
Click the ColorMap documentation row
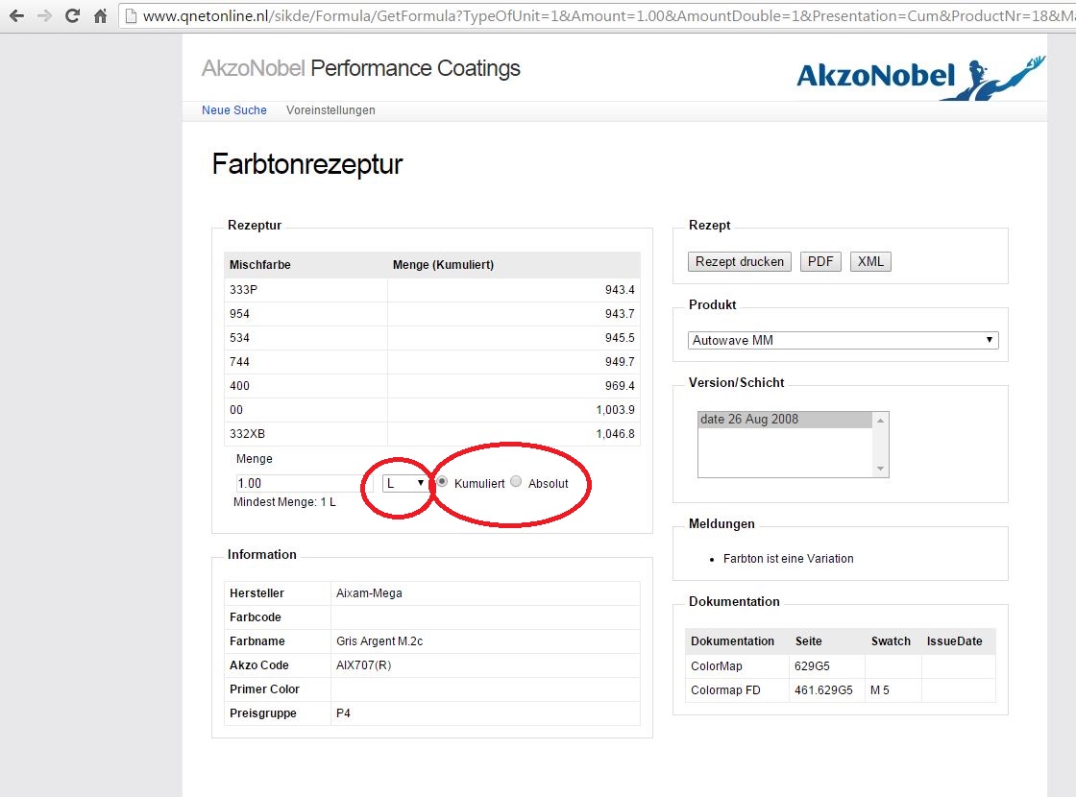[841, 666]
